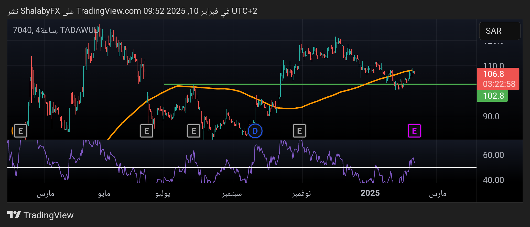The image size is (530, 227).
Task: Click the green 102.8 price label
Action: point(492,96)
